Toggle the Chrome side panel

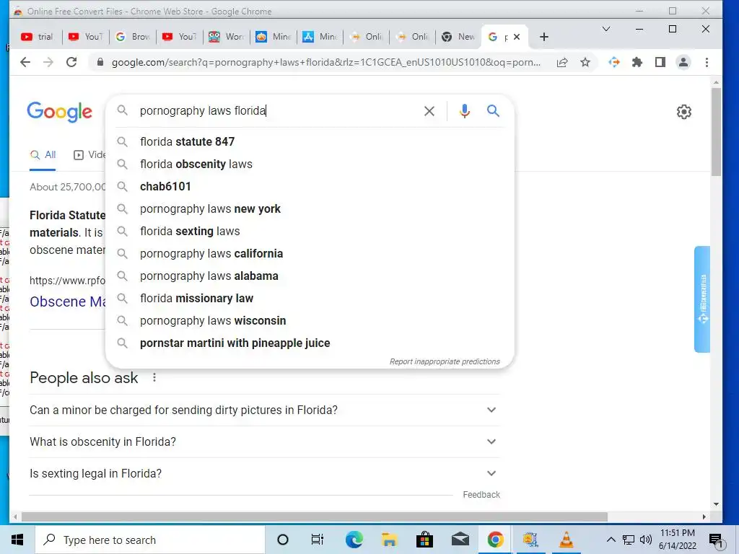tap(660, 62)
